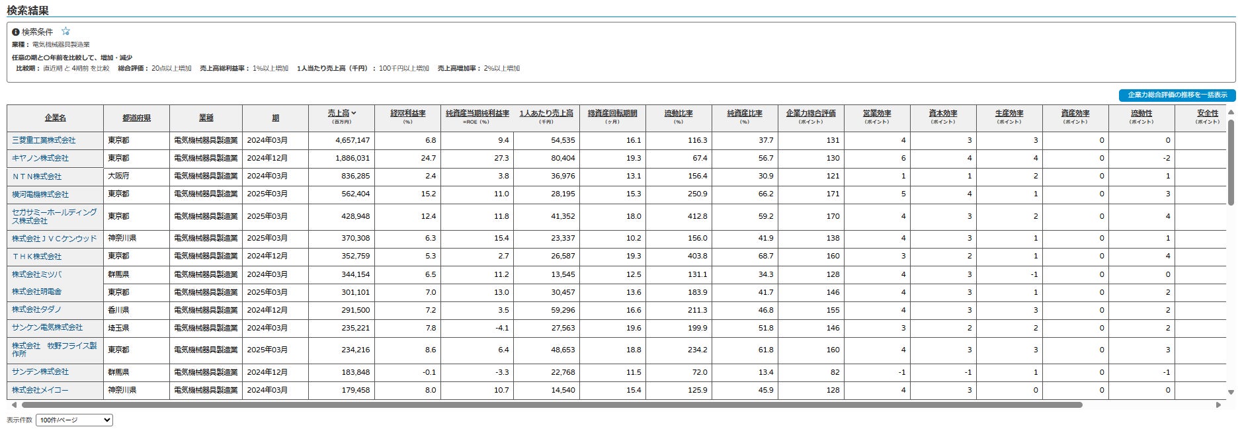Screen dimensions: 1242x429
Task: Select sales value 179,458 cell
Action: [341, 390]
